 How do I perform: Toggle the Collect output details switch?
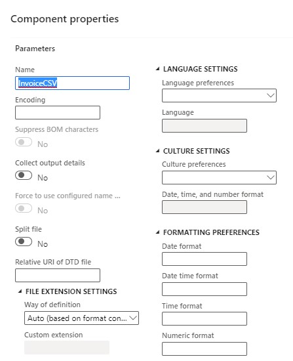click(24, 175)
